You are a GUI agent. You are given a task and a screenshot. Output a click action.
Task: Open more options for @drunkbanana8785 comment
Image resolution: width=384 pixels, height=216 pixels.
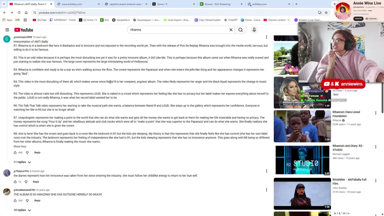pos(266,190)
